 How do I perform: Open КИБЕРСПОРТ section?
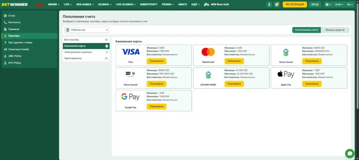pos(149,4)
